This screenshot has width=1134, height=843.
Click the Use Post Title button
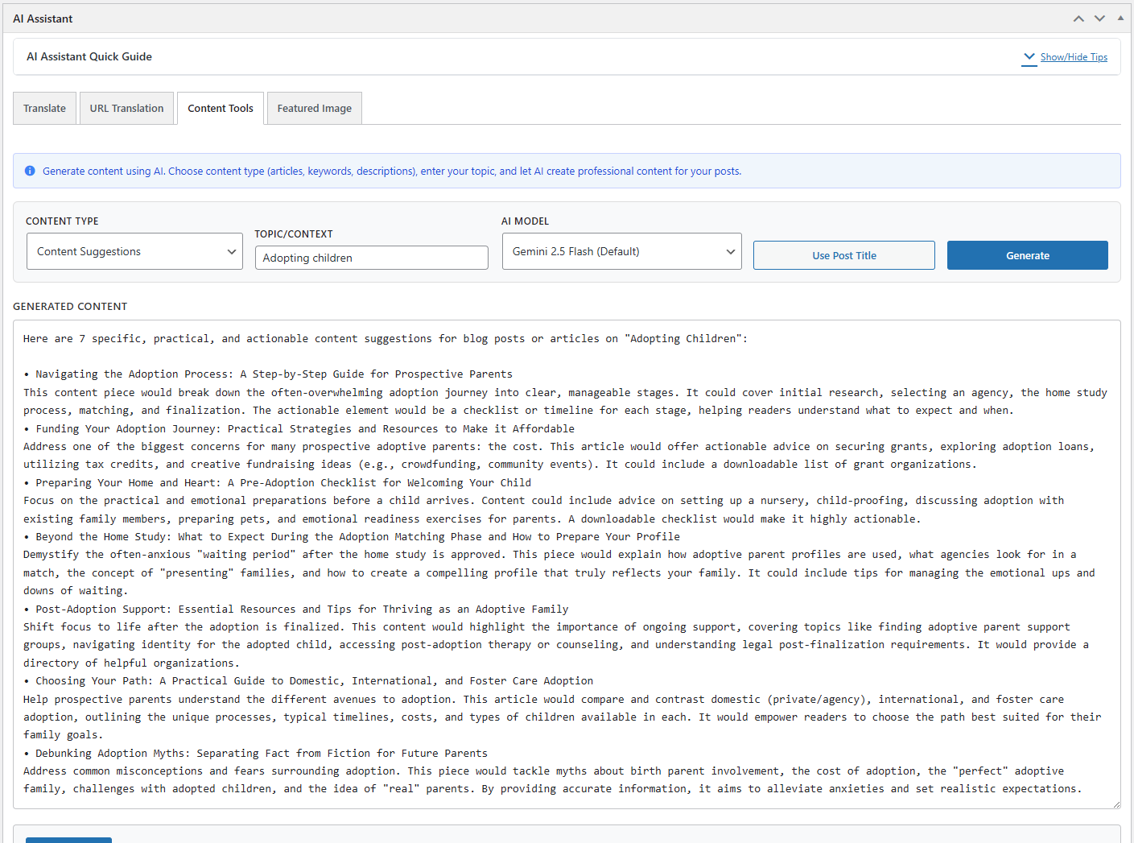pos(843,255)
